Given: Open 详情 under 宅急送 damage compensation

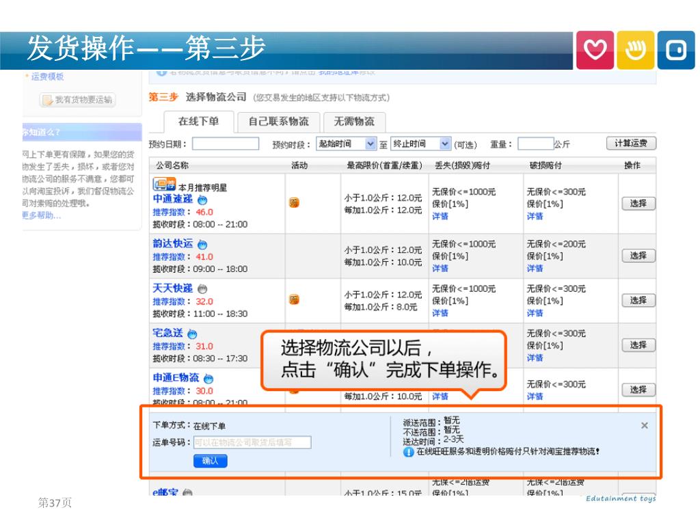Looking at the screenshot, I should [535, 358].
